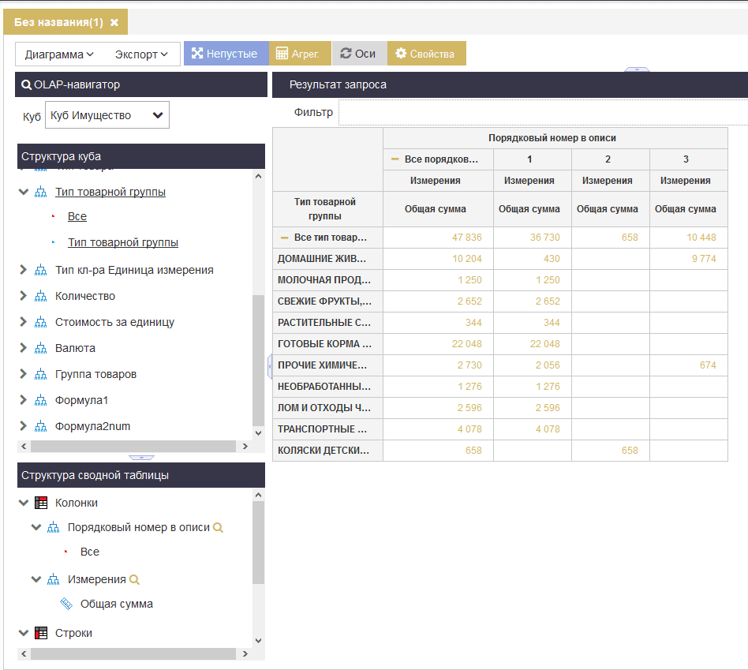This screenshot has width=748, height=670.
Task: Click the Оси swap axes button
Action: tap(360, 54)
